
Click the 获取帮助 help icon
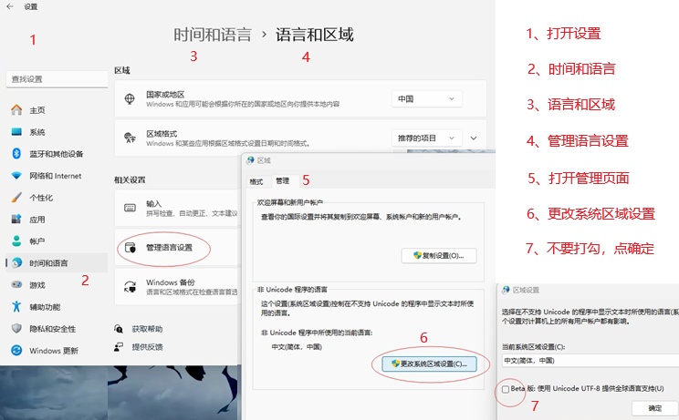pyautogui.click(x=119, y=329)
